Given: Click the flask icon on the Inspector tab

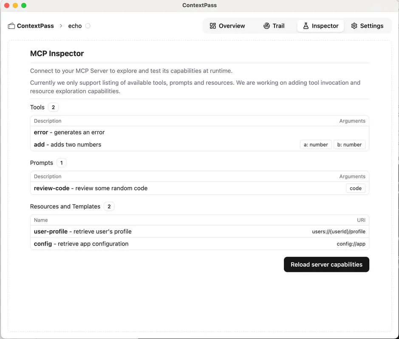Looking at the screenshot, I should pos(306,26).
